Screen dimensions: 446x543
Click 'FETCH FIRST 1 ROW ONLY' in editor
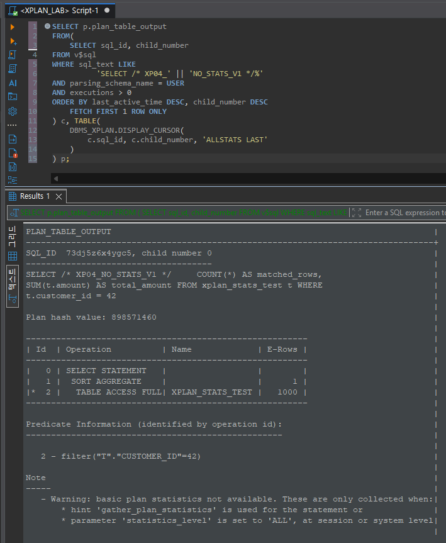pos(118,111)
